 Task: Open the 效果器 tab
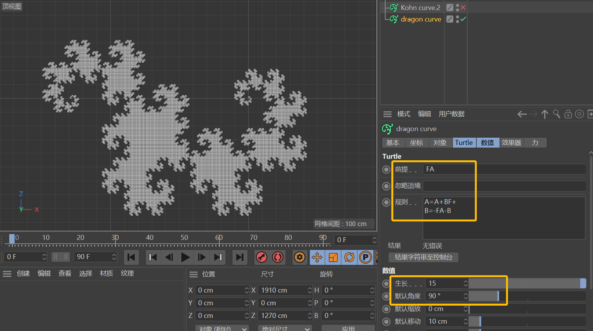click(x=511, y=143)
